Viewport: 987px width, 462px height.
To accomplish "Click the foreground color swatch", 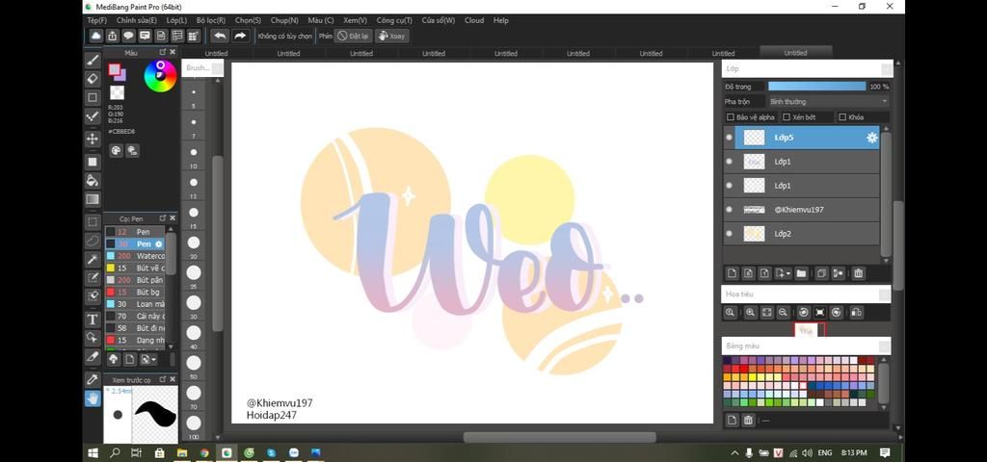I will tap(115, 69).
